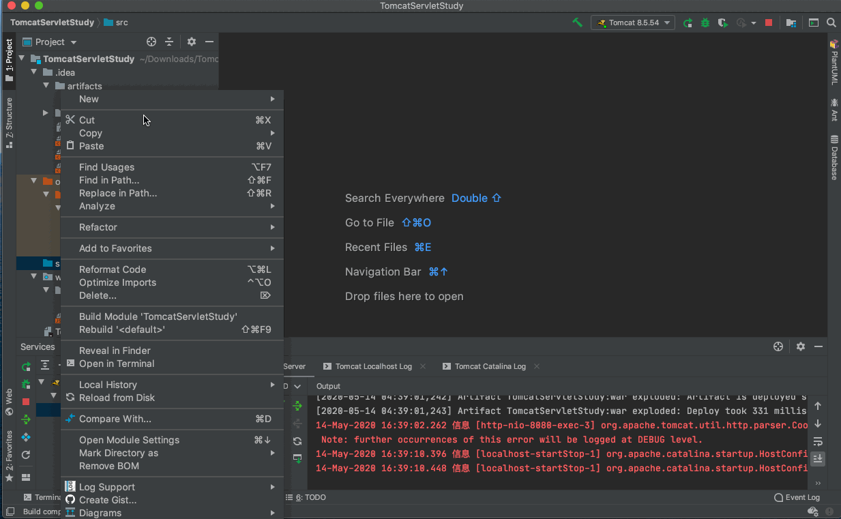841x519 pixels.
Task: Open the Tomcat 8.5.54 run configuration dropdown
Action: [632, 23]
